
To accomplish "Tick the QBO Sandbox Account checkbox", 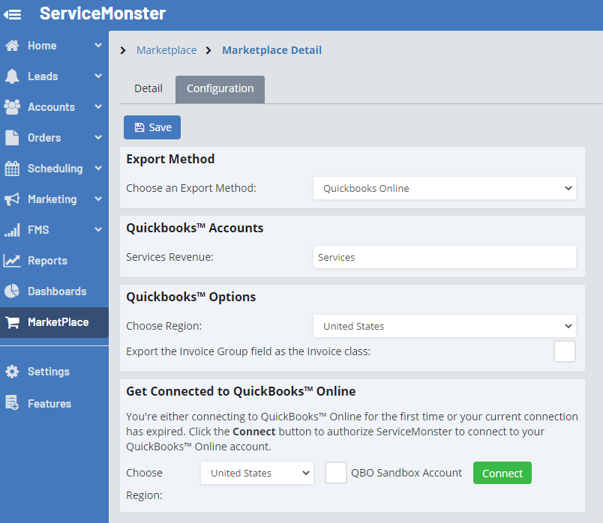I will [x=336, y=473].
